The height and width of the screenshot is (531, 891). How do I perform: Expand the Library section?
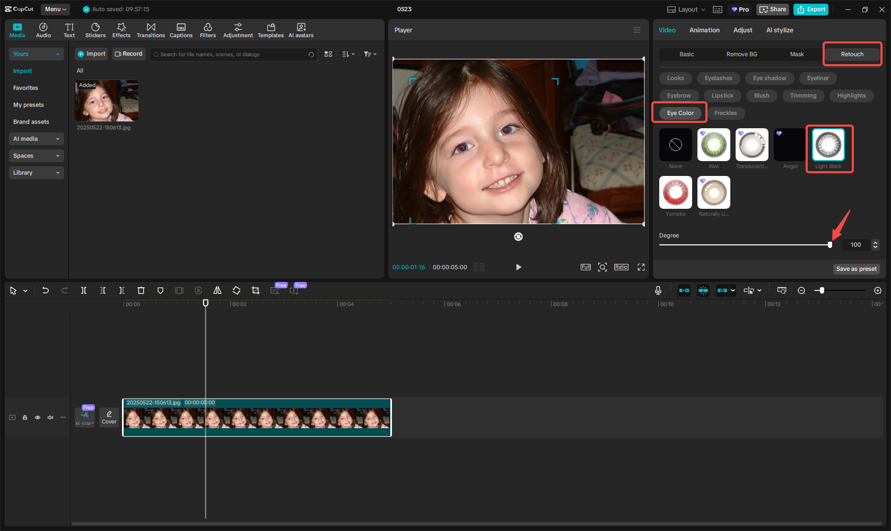tap(36, 173)
